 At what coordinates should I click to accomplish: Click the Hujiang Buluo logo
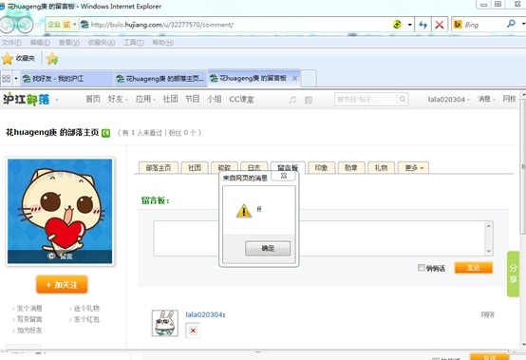coord(27,100)
